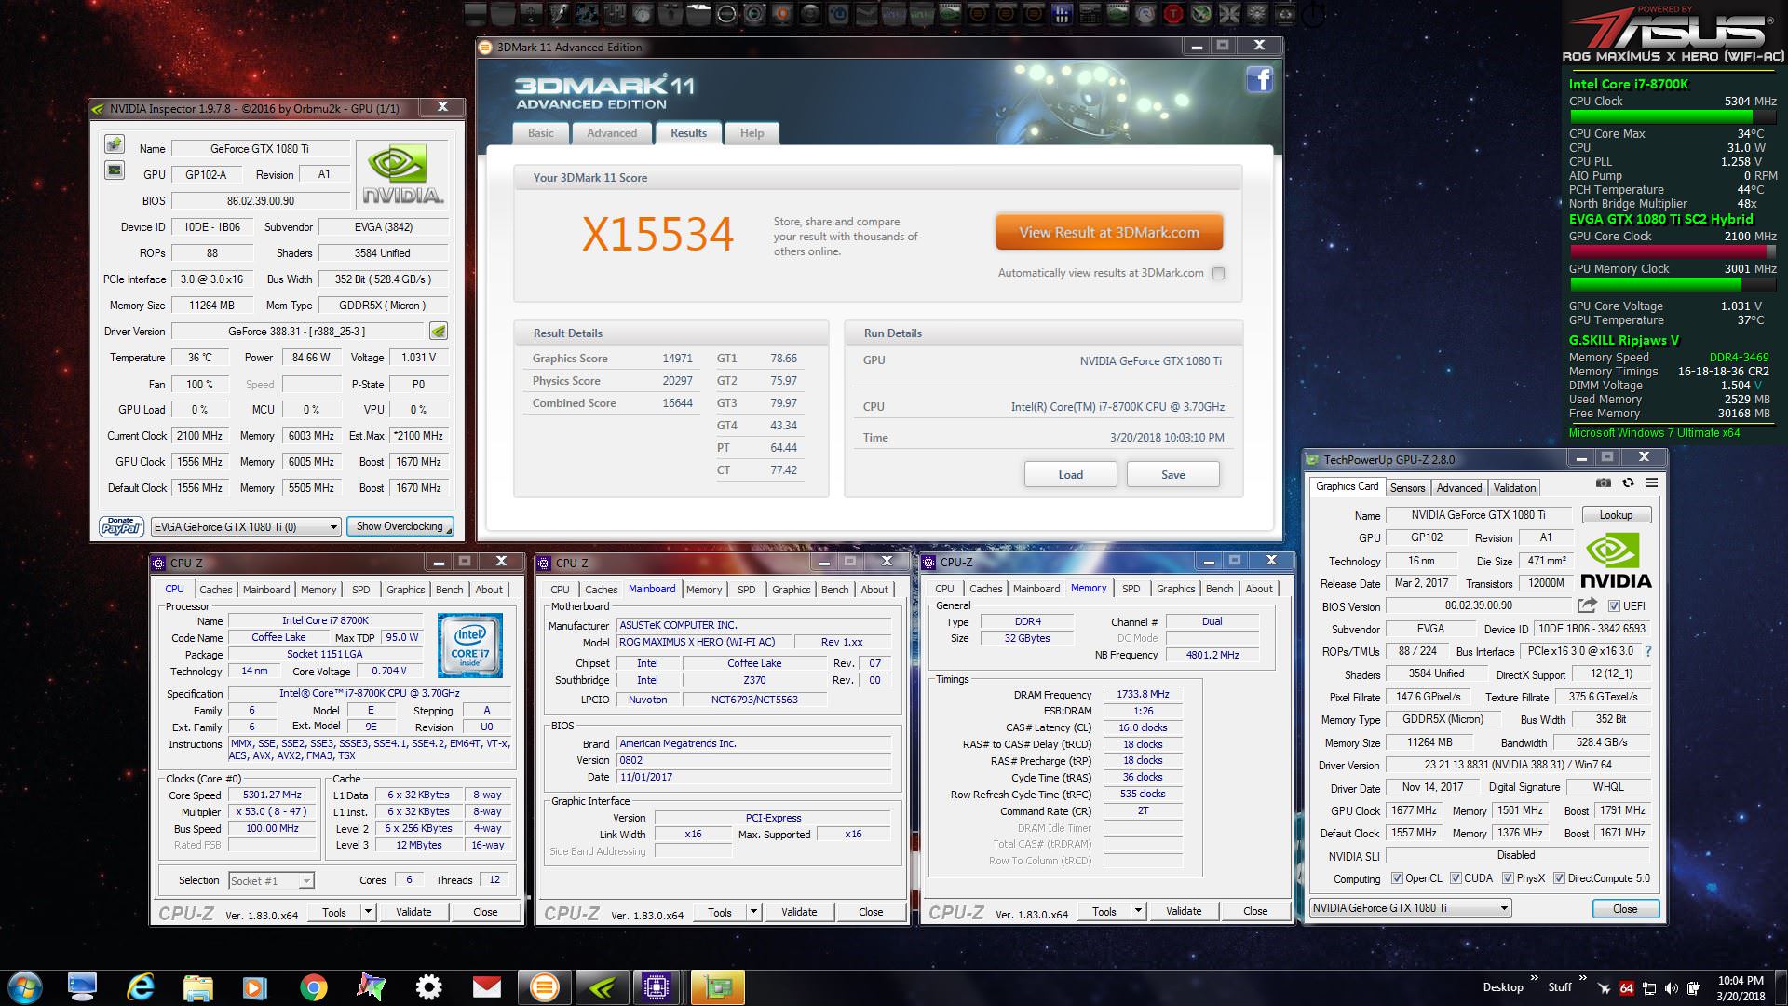Click the DRAM Frequency value 1733.8 MHz
1788x1006 pixels.
click(1143, 694)
